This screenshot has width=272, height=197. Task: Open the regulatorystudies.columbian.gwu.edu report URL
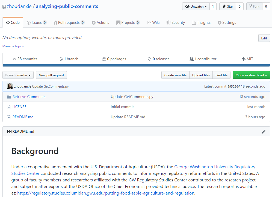(x=106, y=193)
